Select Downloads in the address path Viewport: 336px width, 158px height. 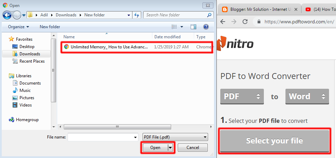click(66, 15)
